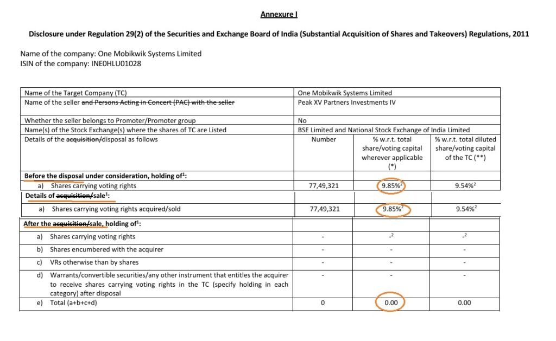Click 77,49,321 in the before-disposal row
This screenshot has width=556, height=341.
(x=324, y=185)
